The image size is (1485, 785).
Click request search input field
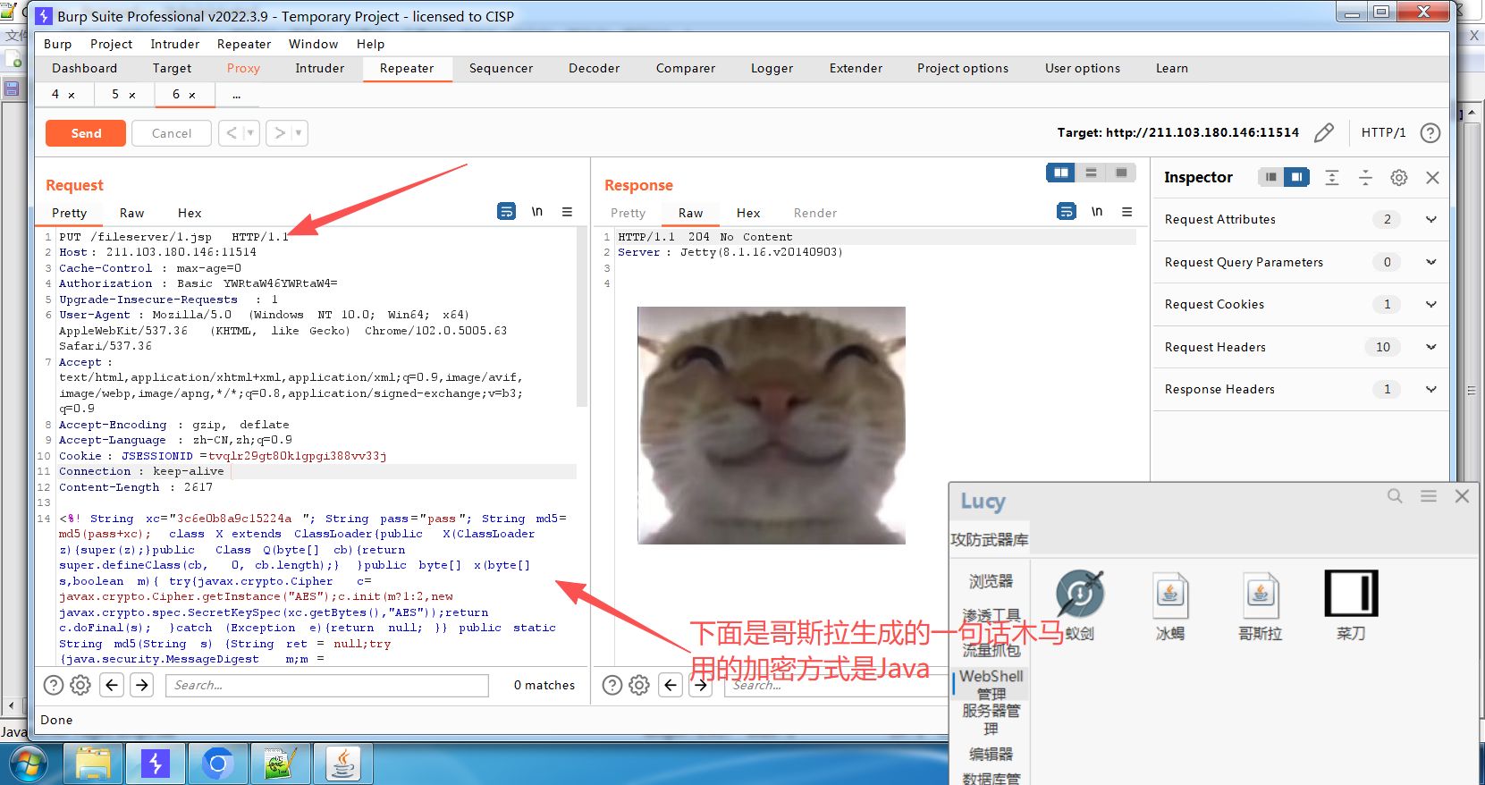click(326, 685)
